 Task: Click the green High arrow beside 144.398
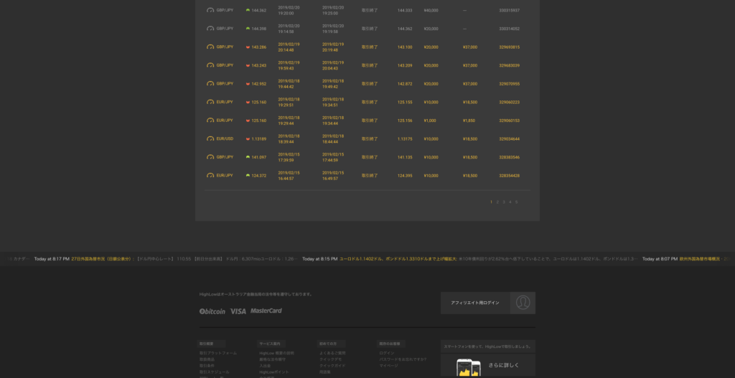click(248, 28)
